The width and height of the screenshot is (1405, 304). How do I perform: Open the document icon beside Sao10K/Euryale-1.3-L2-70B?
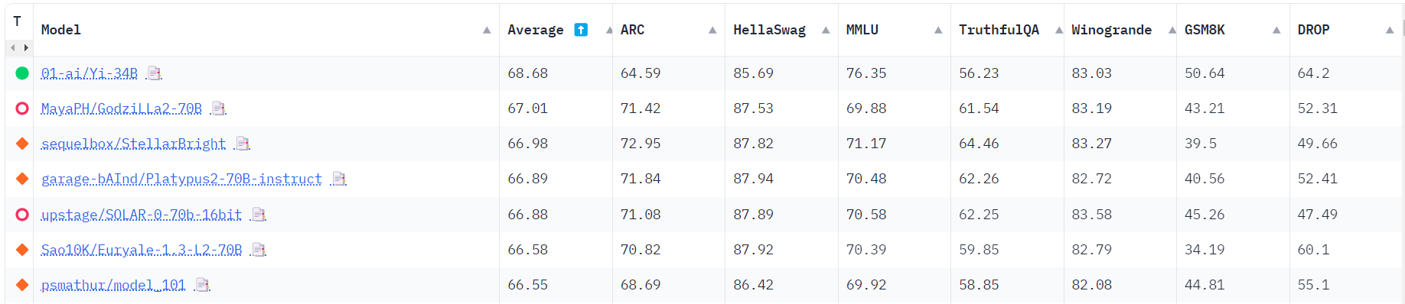point(259,250)
